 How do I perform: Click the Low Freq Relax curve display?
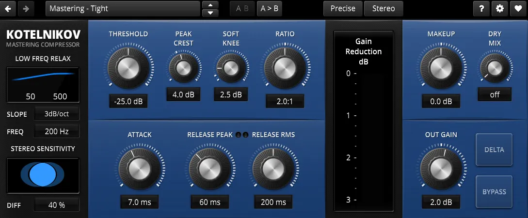click(x=43, y=85)
